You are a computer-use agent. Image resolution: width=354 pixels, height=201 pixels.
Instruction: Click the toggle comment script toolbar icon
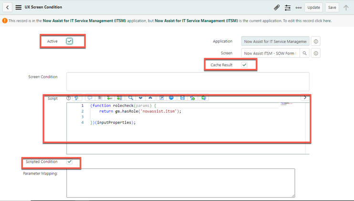pos(90,98)
